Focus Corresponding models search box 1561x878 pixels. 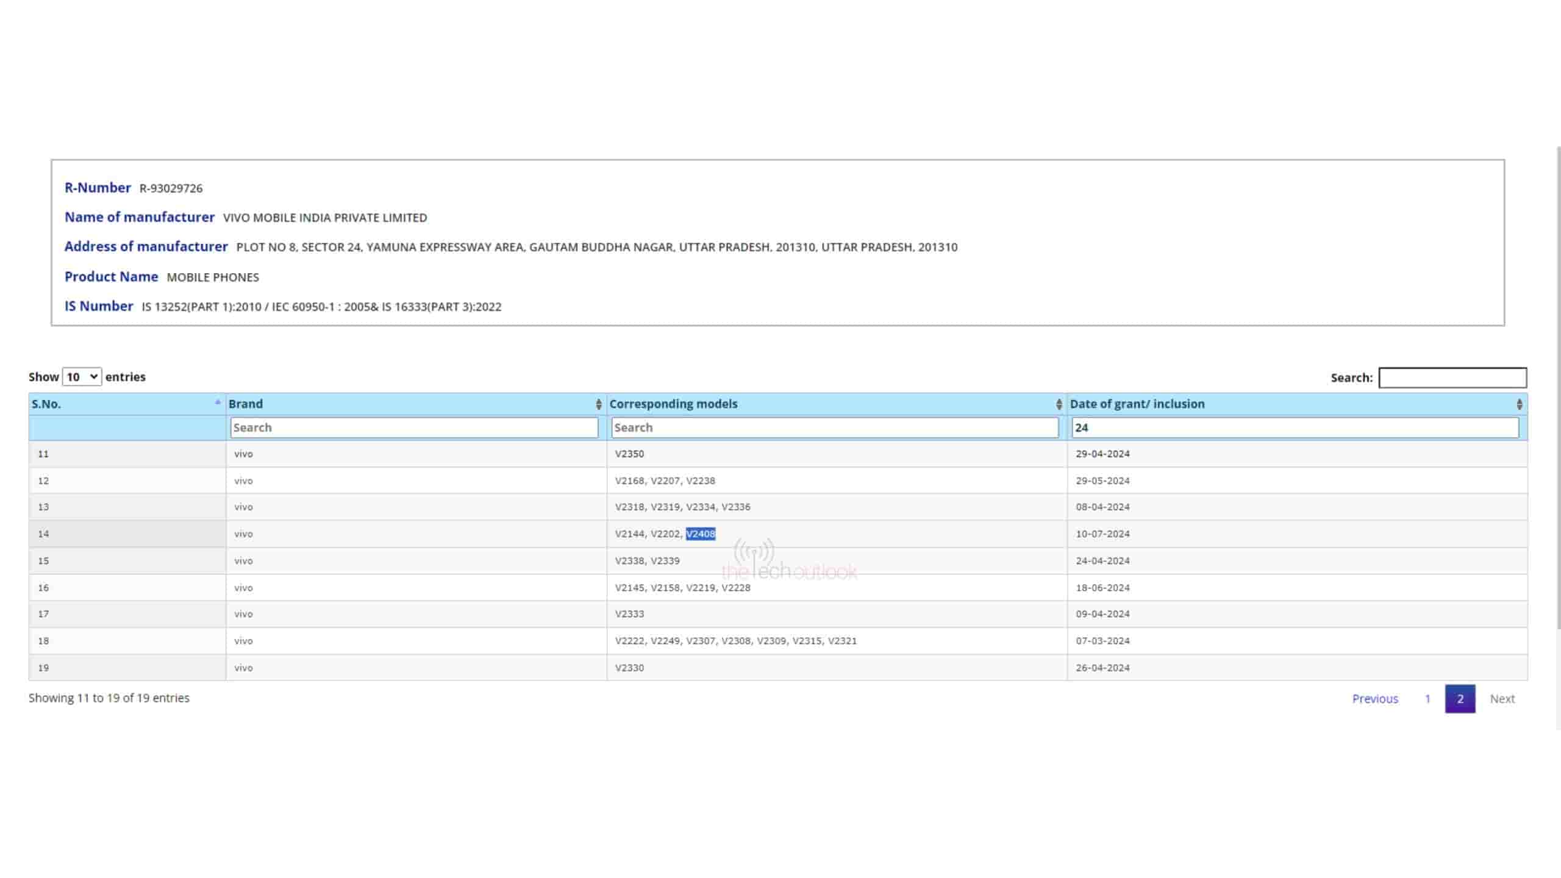pos(835,427)
